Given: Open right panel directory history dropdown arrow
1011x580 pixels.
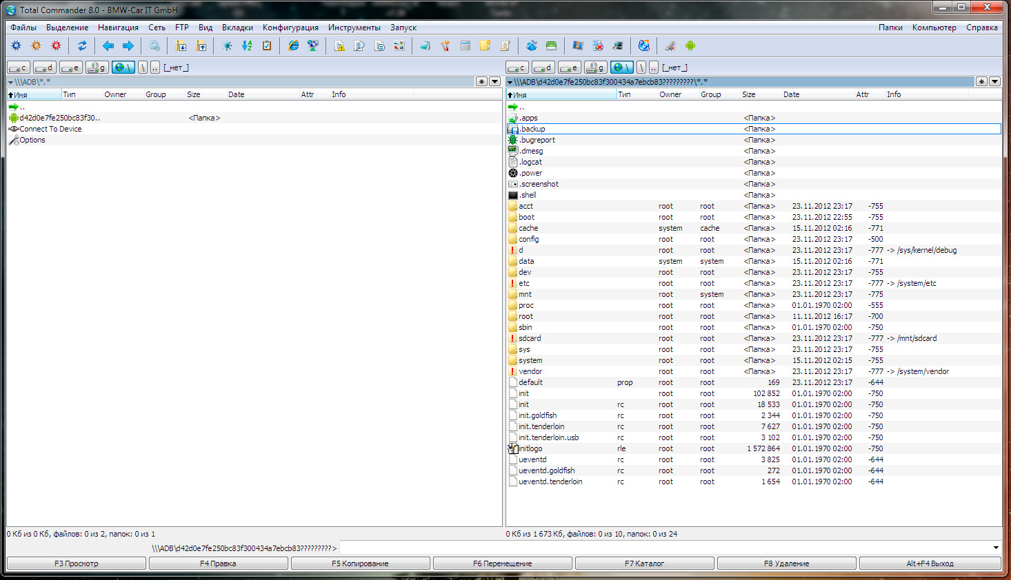Looking at the screenshot, I should pos(994,82).
